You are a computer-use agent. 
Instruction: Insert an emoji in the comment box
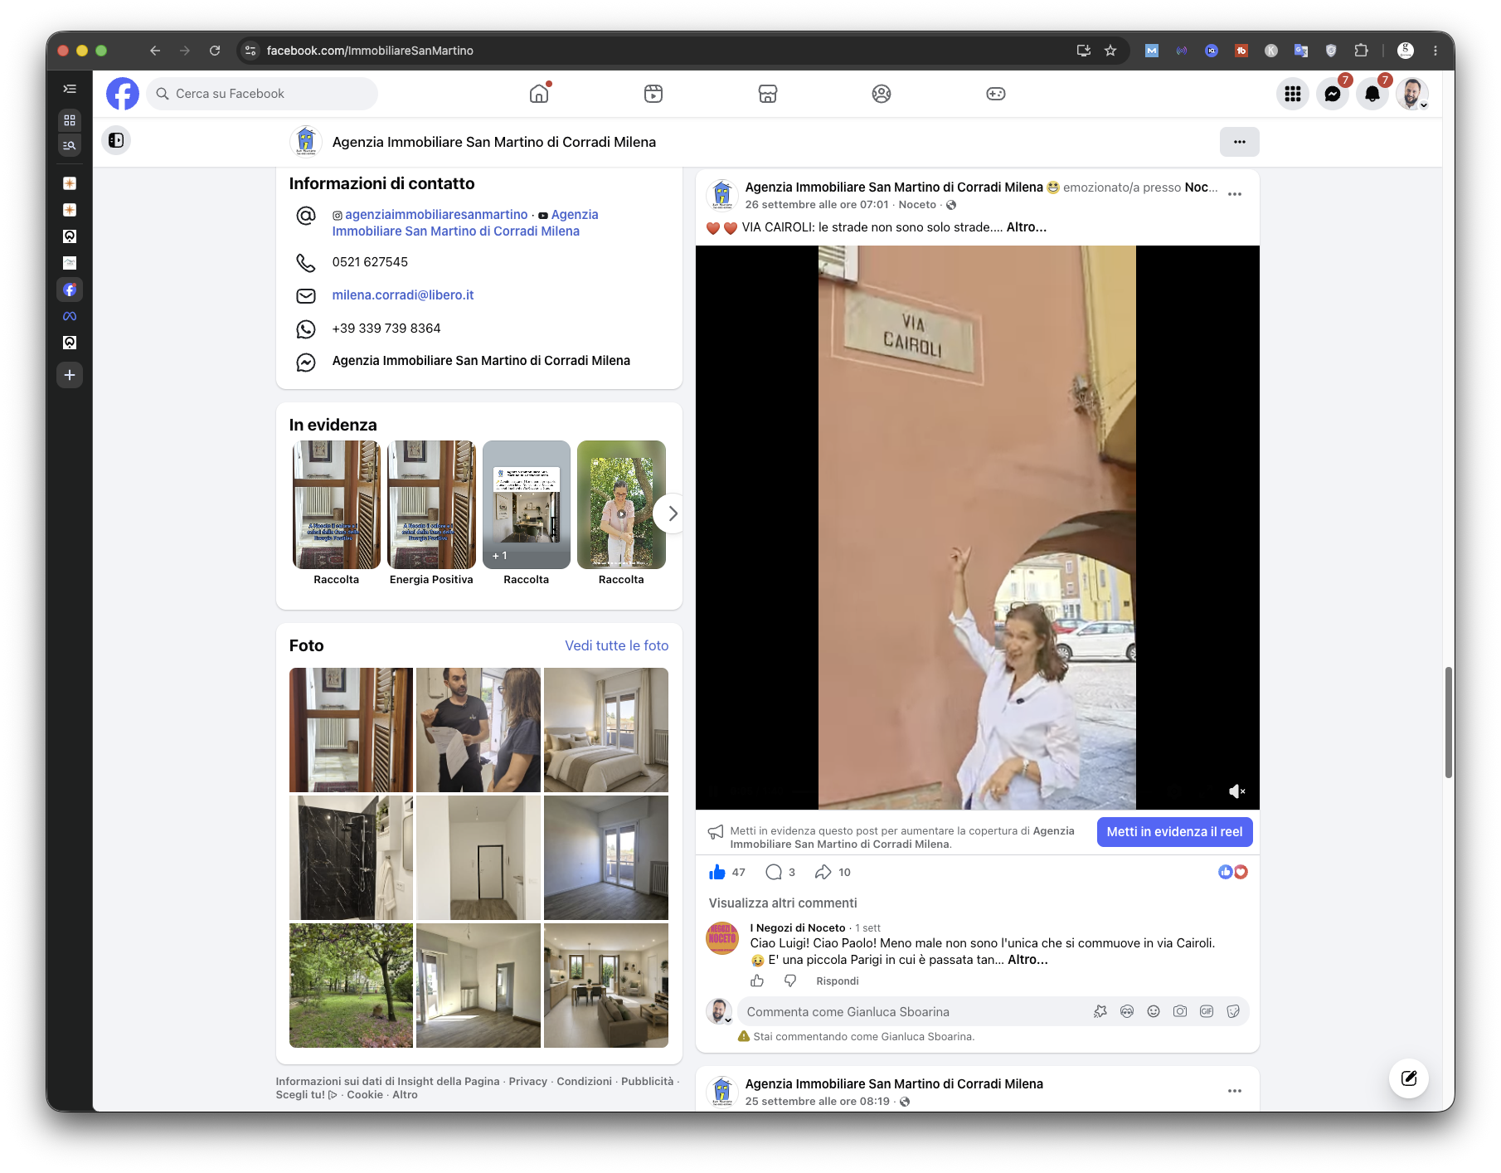[1154, 1011]
